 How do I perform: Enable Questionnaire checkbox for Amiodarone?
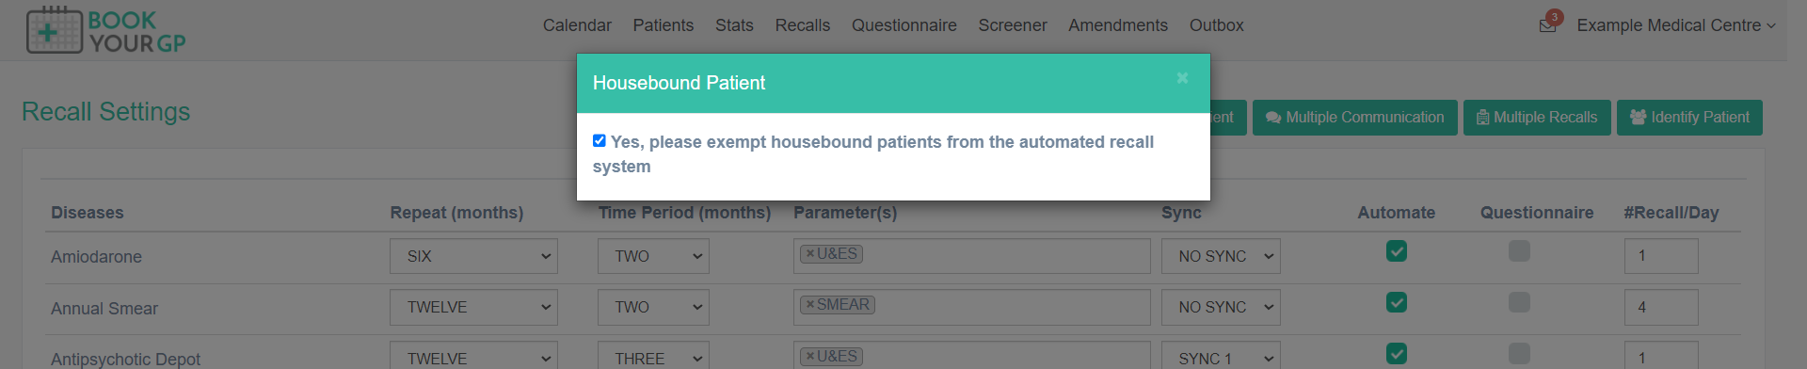[x=1519, y=251]
